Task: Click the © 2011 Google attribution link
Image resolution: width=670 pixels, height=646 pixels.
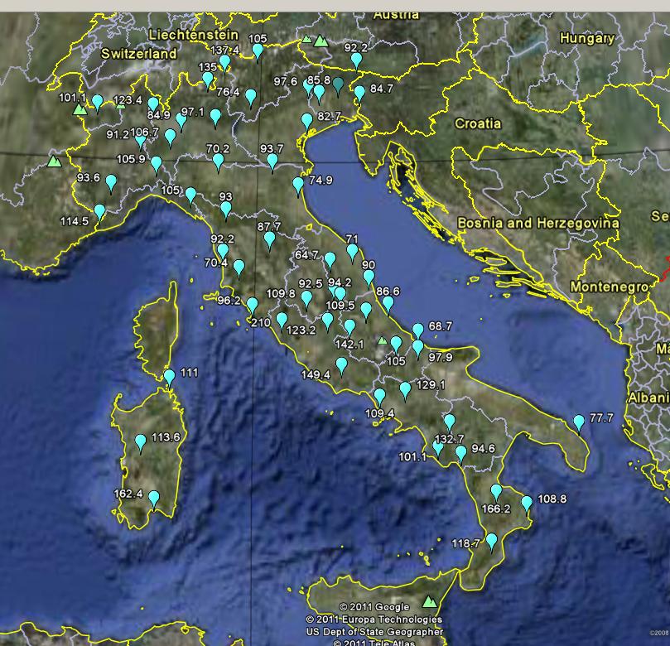Action: tap(375, 606)
